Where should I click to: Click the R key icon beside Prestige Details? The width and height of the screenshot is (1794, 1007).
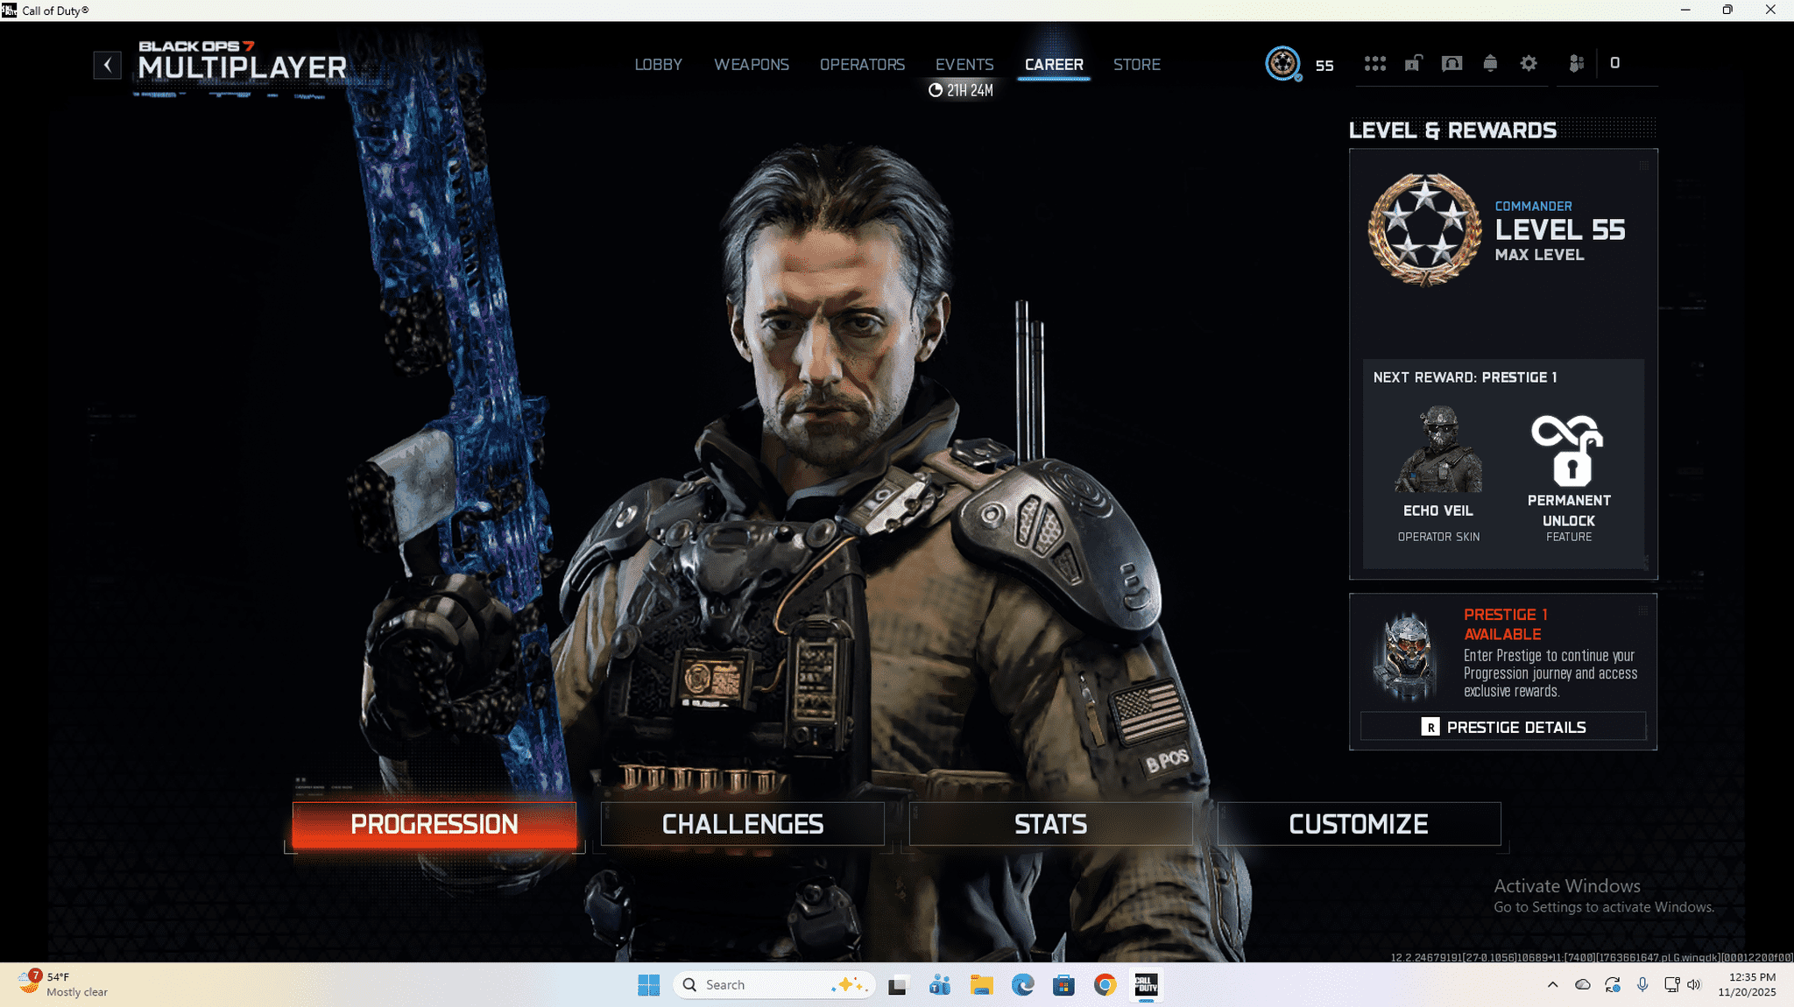1430,727
